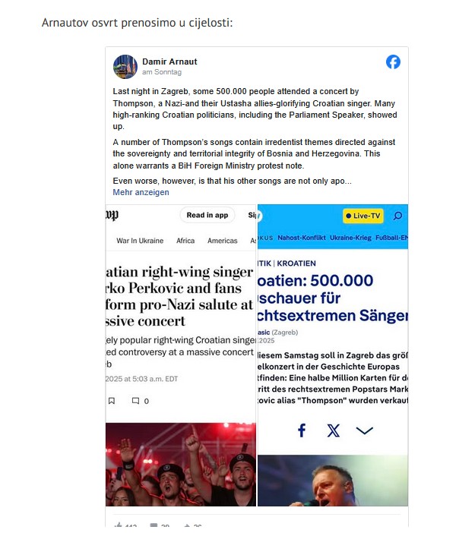Click the Read in app button
Image resolution: width=459 pixels, height=533 pixels.
tap(207, 215)
